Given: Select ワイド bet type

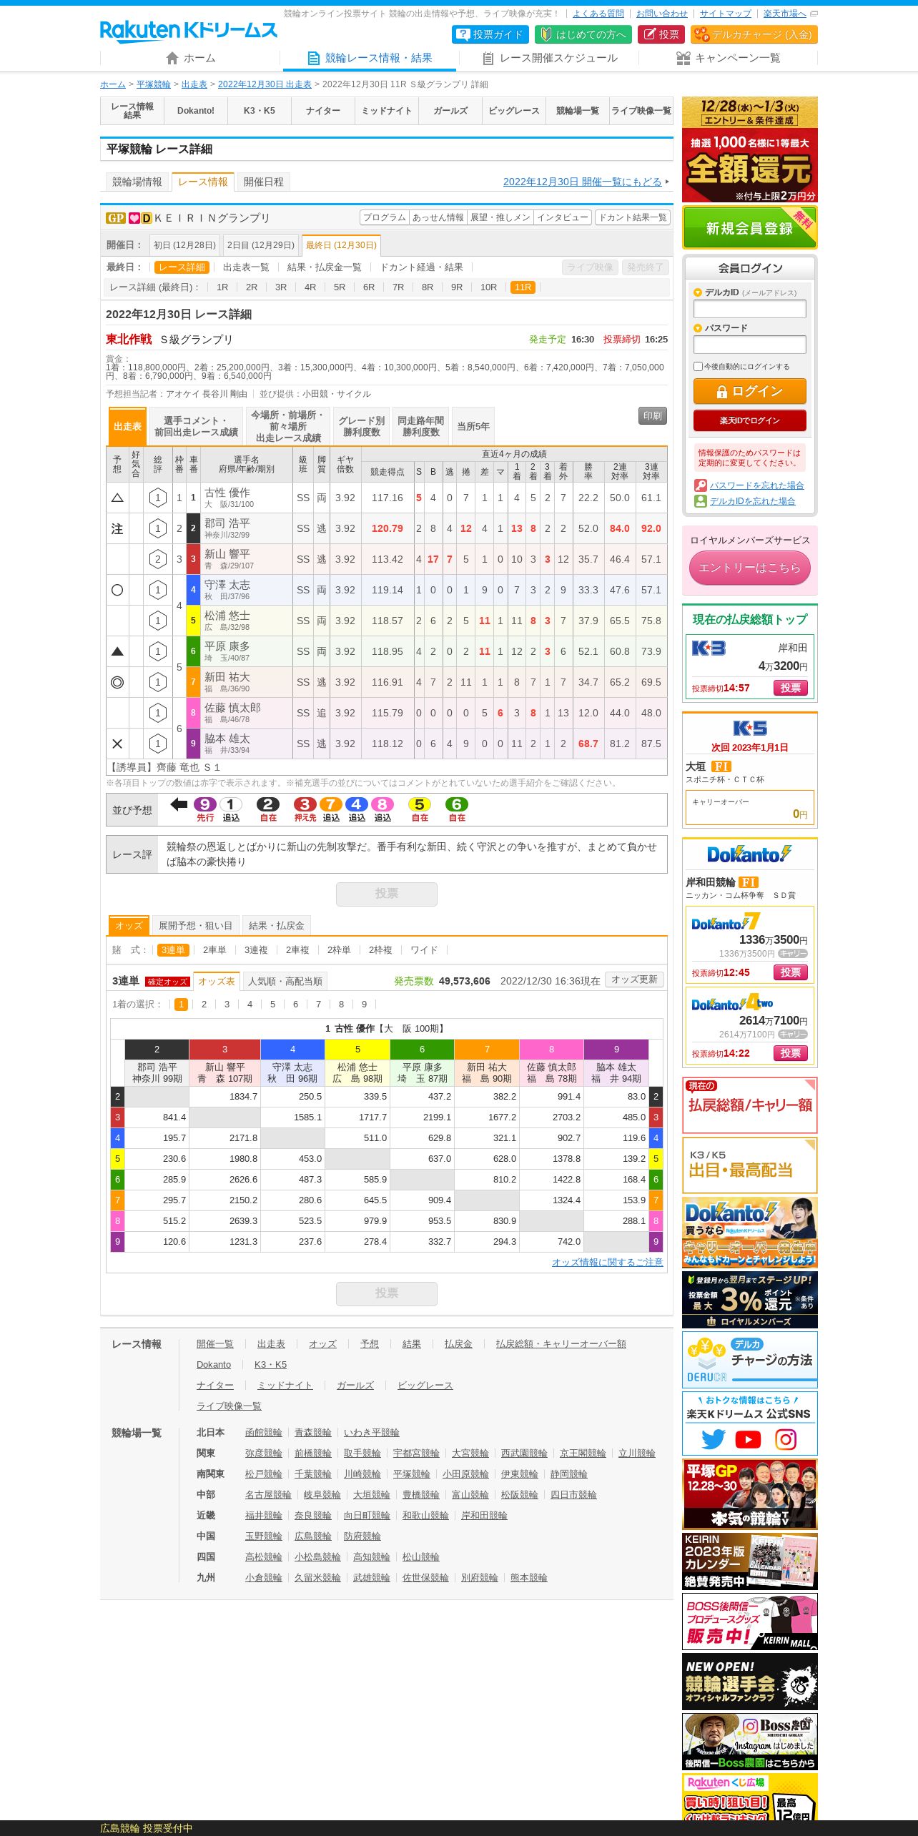Looking at the screenshot, I should click(424, 950).
